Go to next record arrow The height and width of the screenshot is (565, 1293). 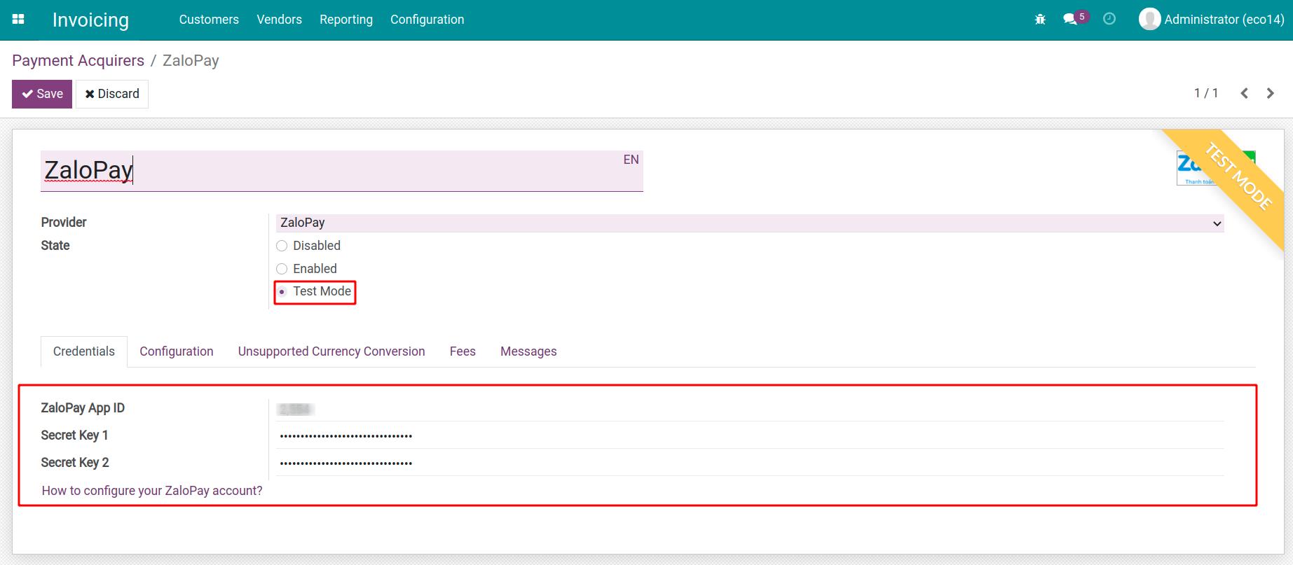1270,93
